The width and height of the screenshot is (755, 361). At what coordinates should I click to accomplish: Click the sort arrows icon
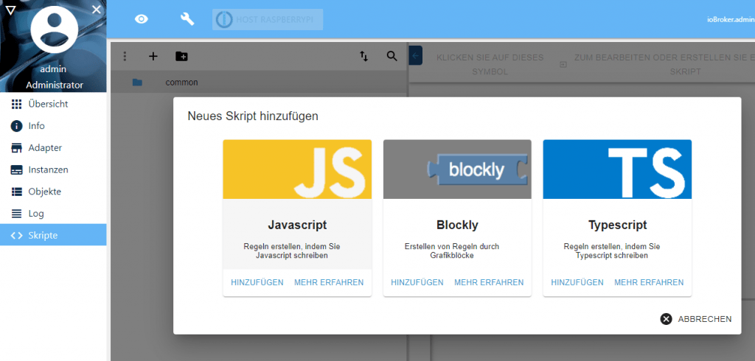coord(364,56)
